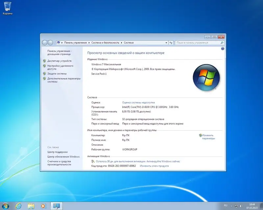This screenshot has height=210, width=263.
Task: Expand arrow after Система и безопасность breadcrumb
Action: click(x=122, y=43)
